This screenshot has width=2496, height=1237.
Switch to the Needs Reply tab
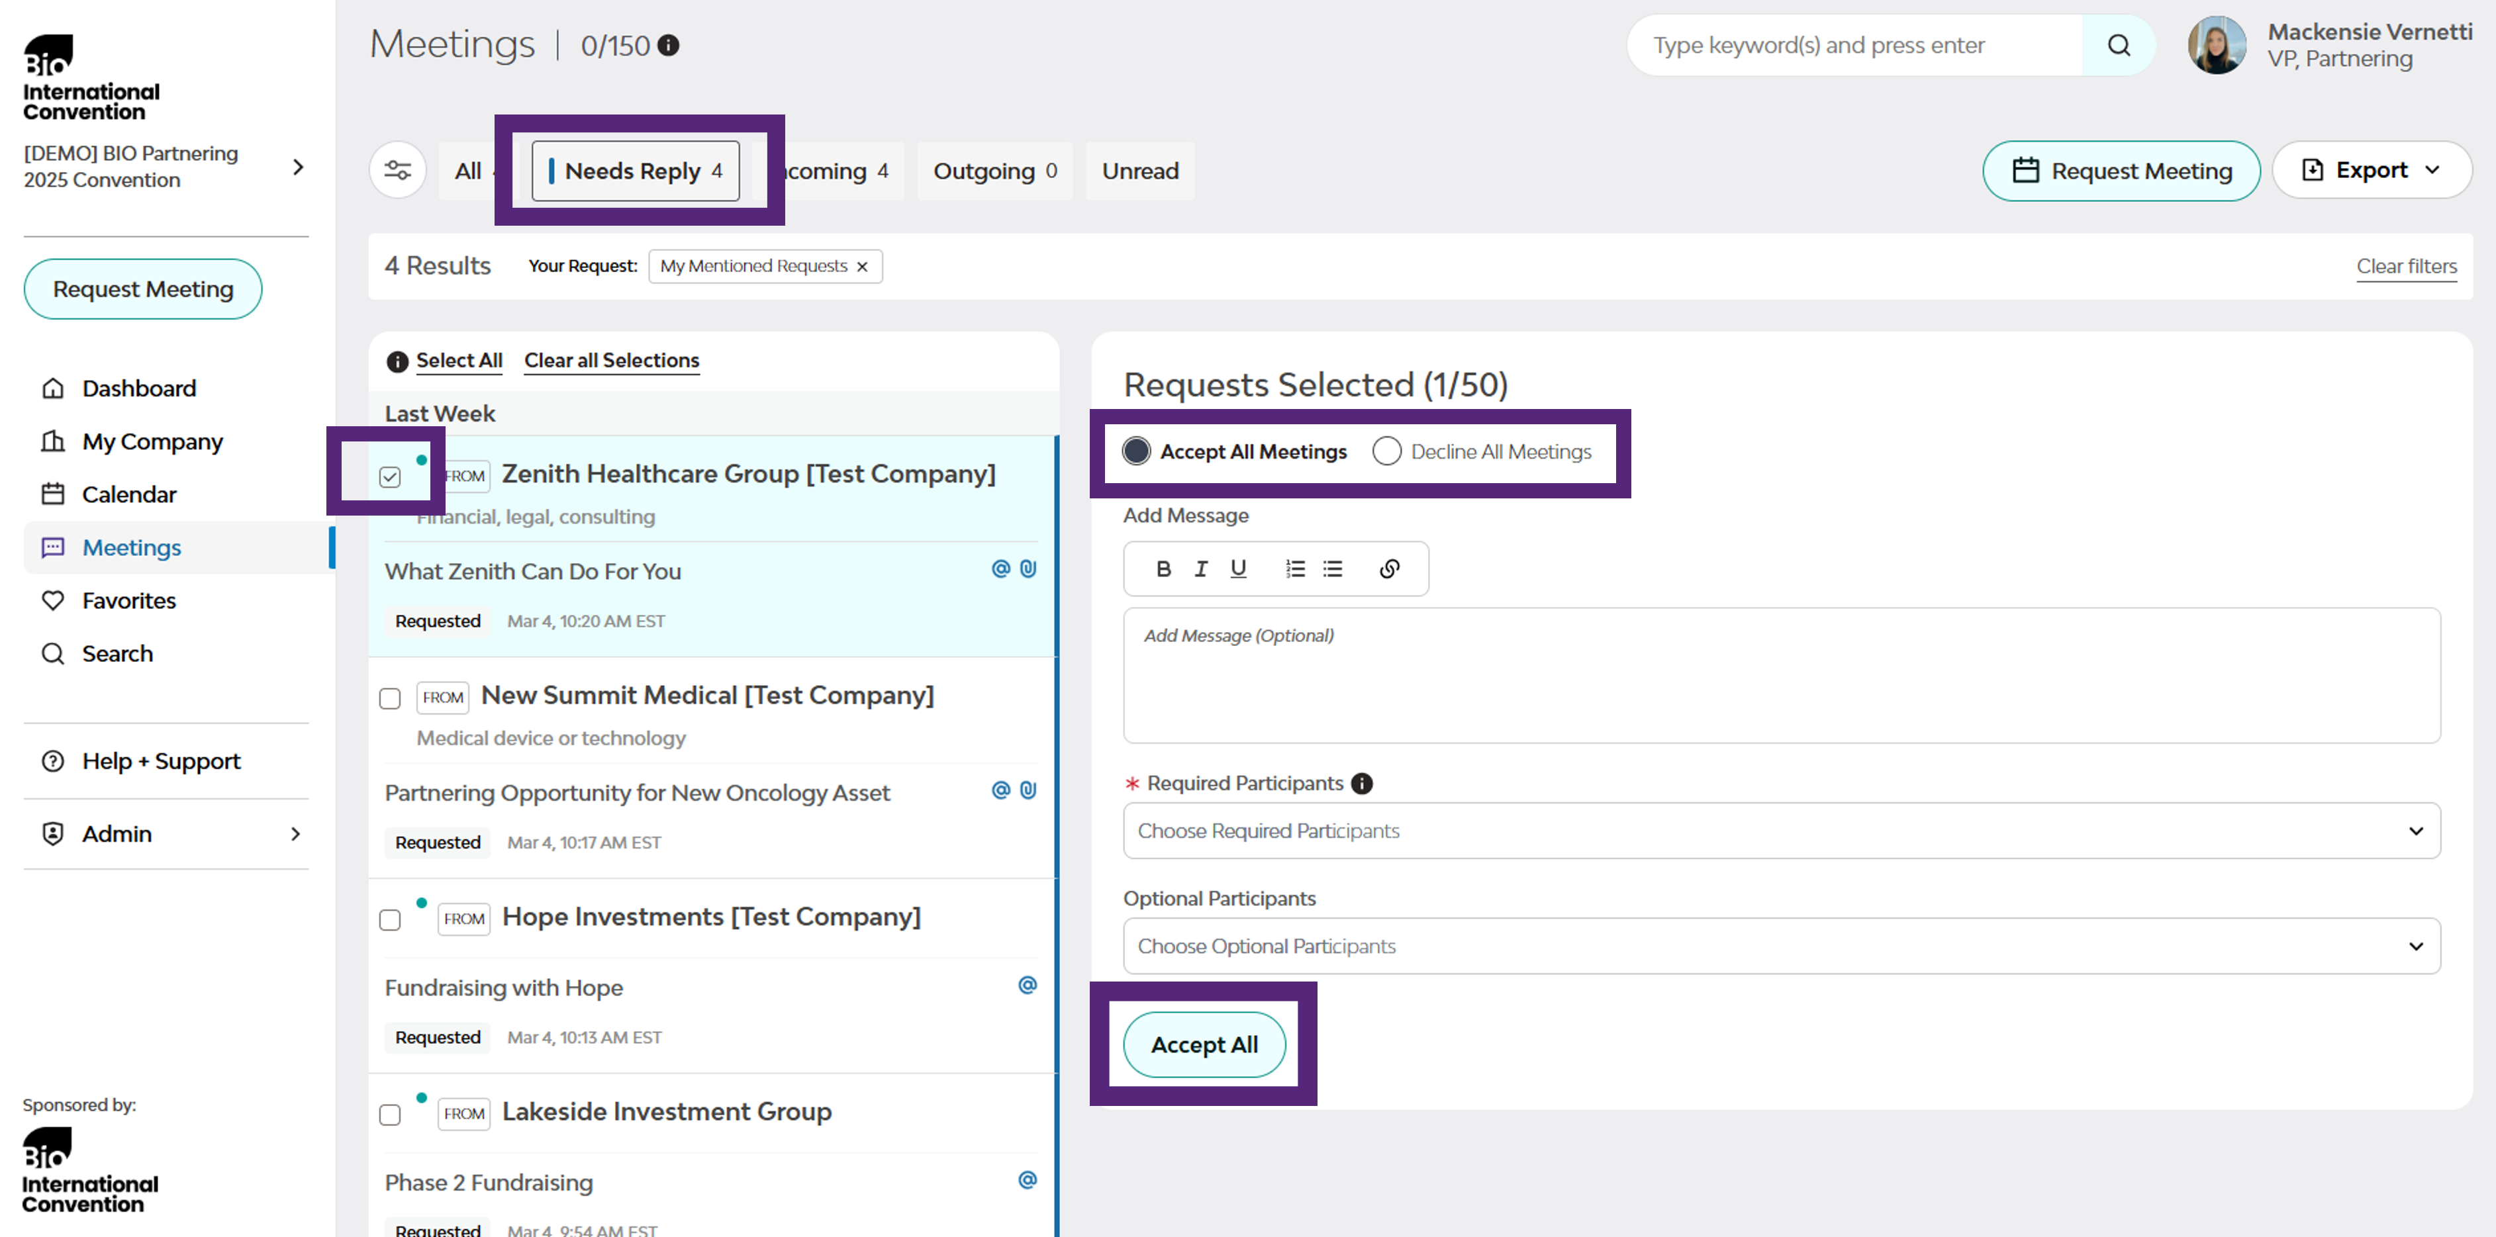[636, 171]
